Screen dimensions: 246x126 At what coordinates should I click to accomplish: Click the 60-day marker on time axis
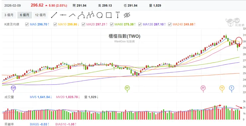click(x=127, y=88)
